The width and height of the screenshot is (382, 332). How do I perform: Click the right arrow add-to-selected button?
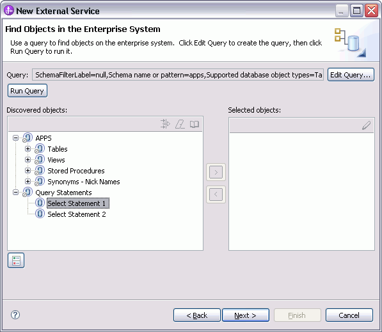point(216,172)
